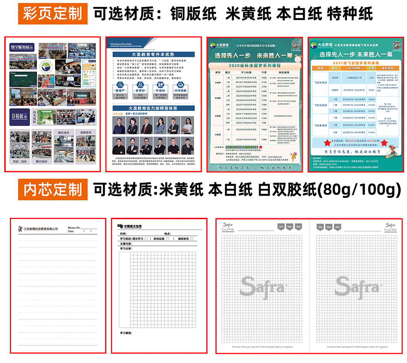Click the Mes tab on the left Safra page
Image resolution: width=407 pixels, height=363 pixels.
click(x=290, y=227)
